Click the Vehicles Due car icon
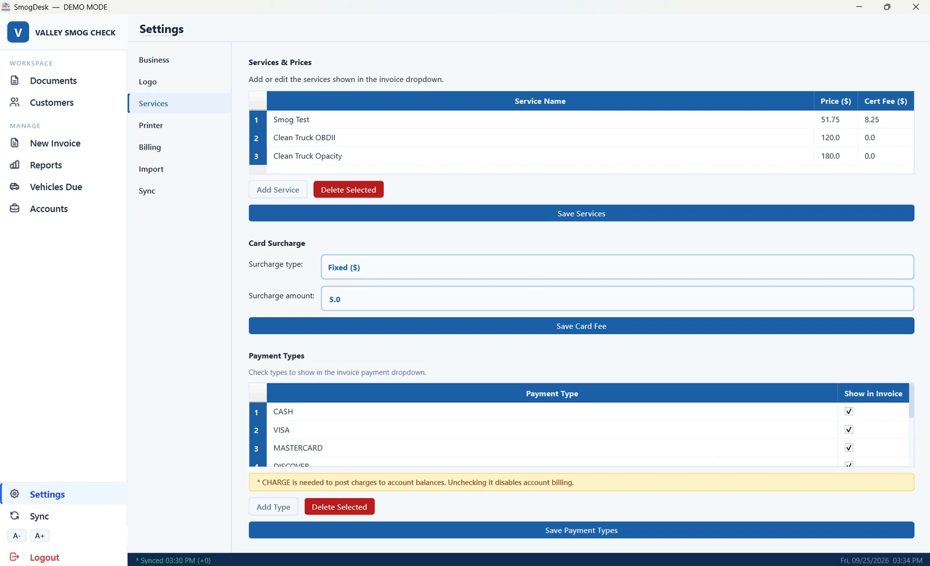 point(15,187)
